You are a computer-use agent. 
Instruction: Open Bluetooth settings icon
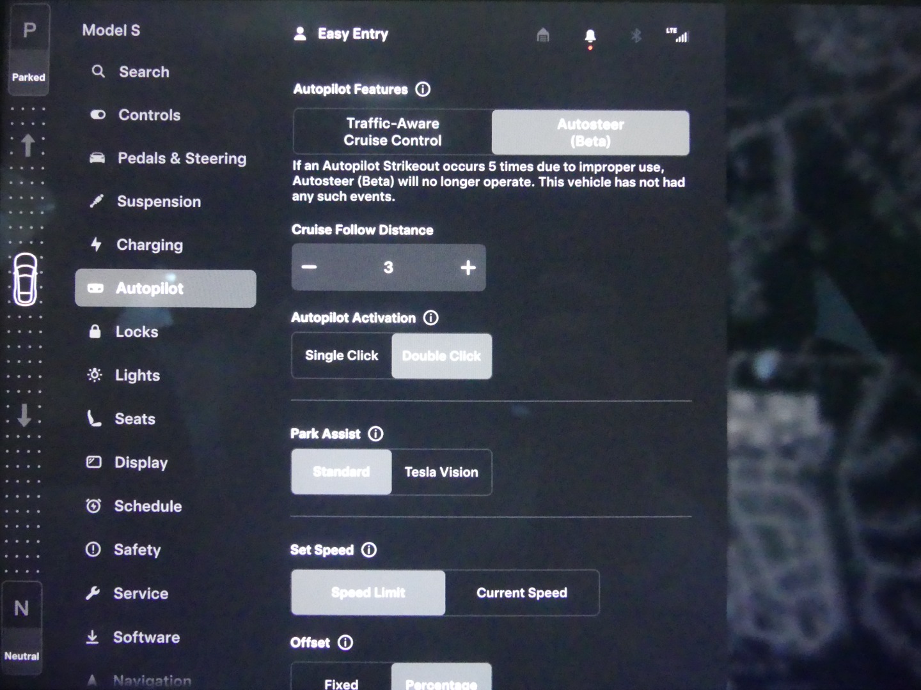pos(636,36)
